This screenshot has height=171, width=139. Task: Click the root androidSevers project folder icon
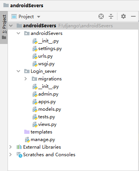[19, 26]
